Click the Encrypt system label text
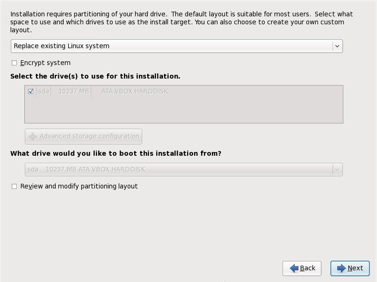 tap(45, 63)
